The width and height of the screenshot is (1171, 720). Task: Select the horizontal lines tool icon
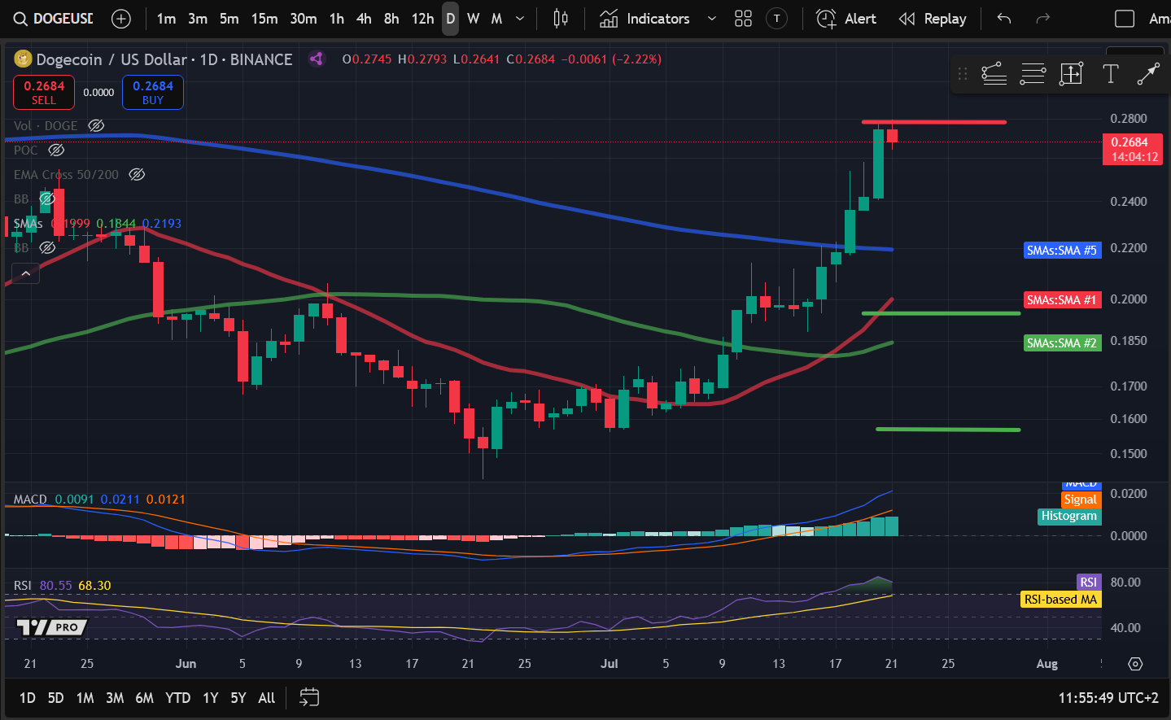tap(1033, 74)
